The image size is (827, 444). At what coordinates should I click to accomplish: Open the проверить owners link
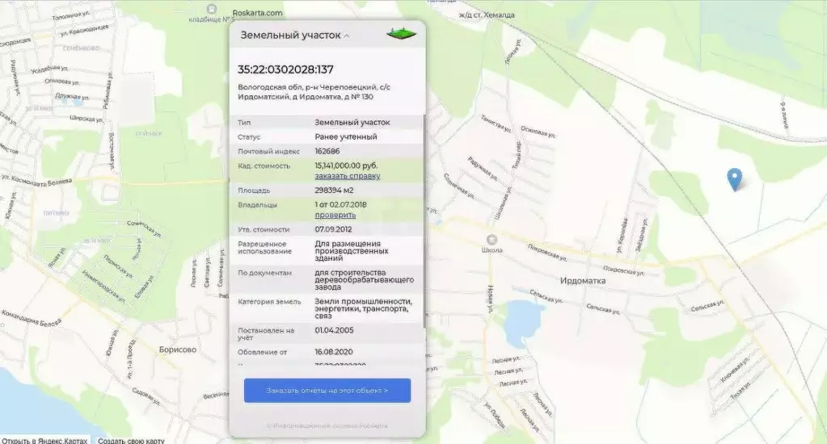pos(335,215)
